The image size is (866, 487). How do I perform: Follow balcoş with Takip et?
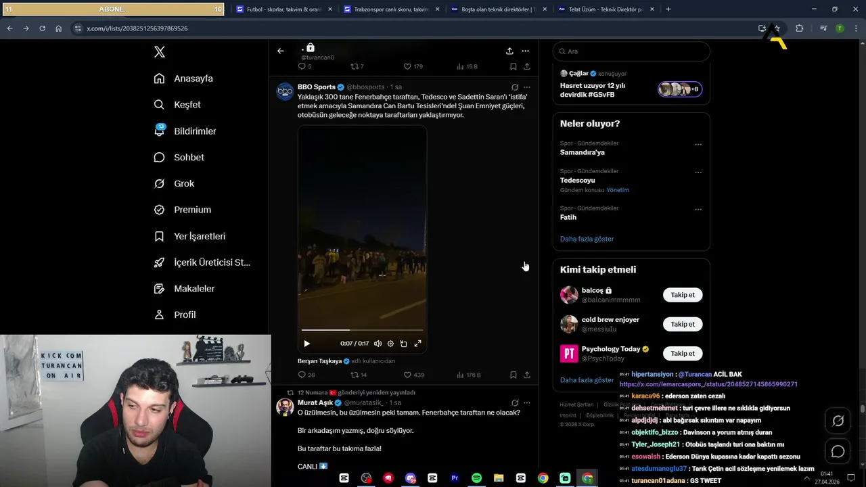click(x=683, y=295)
